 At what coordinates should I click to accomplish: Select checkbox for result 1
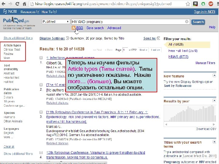[x=41, y=58]
